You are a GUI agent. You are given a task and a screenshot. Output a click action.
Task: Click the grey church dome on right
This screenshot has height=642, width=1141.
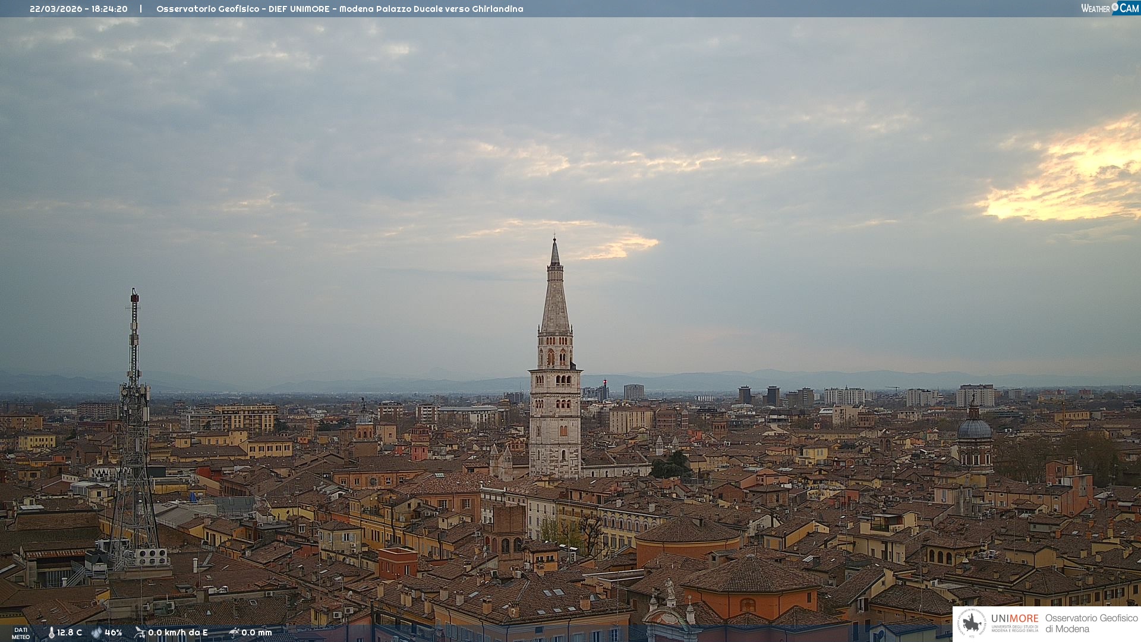point(974,429)
